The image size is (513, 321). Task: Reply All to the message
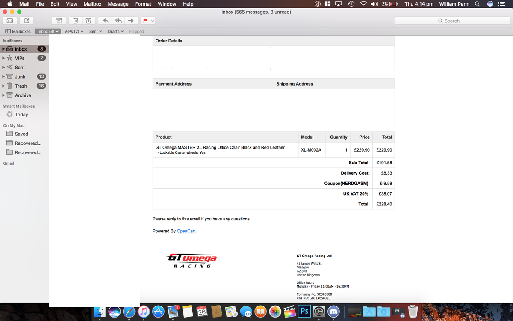point(118,20)
